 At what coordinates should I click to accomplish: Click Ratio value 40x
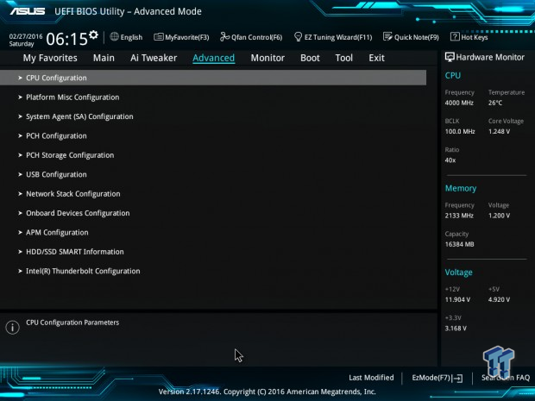450,160
